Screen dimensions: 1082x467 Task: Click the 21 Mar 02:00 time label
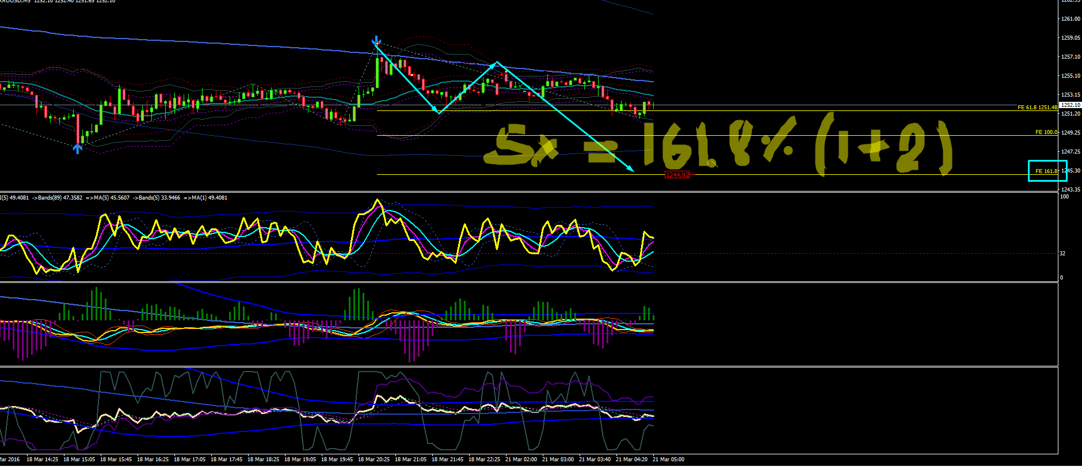click(521, 460)
